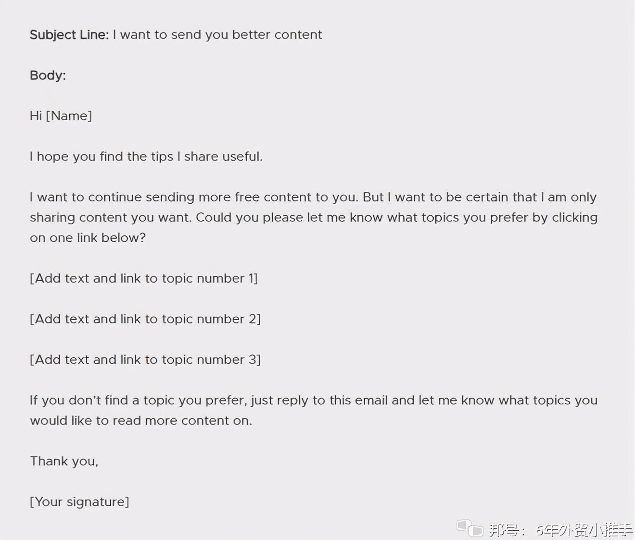Image resolution: width=635 pixels, height=540 pixels.
Task: Click the "Hi" greeting word
Action: coord(36,116)
